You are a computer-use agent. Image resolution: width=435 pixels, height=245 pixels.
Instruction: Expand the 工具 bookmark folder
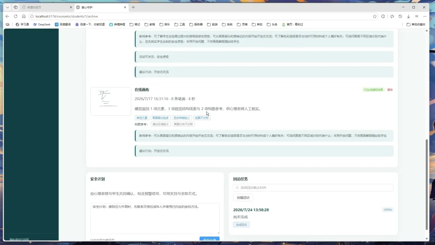pyautogui.click(x=180, y=25)
